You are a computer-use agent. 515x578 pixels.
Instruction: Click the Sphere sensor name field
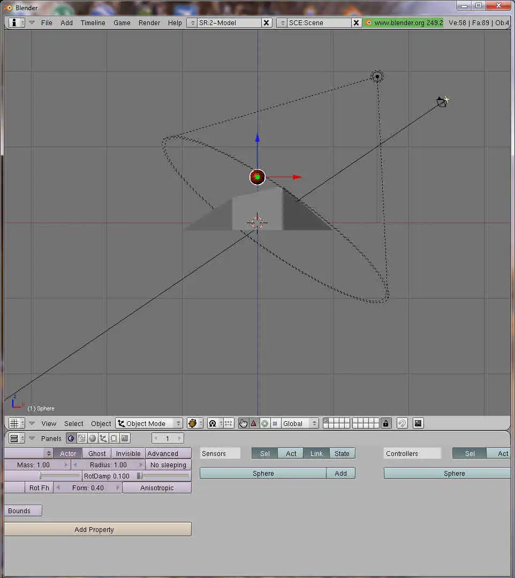(262, 473)
